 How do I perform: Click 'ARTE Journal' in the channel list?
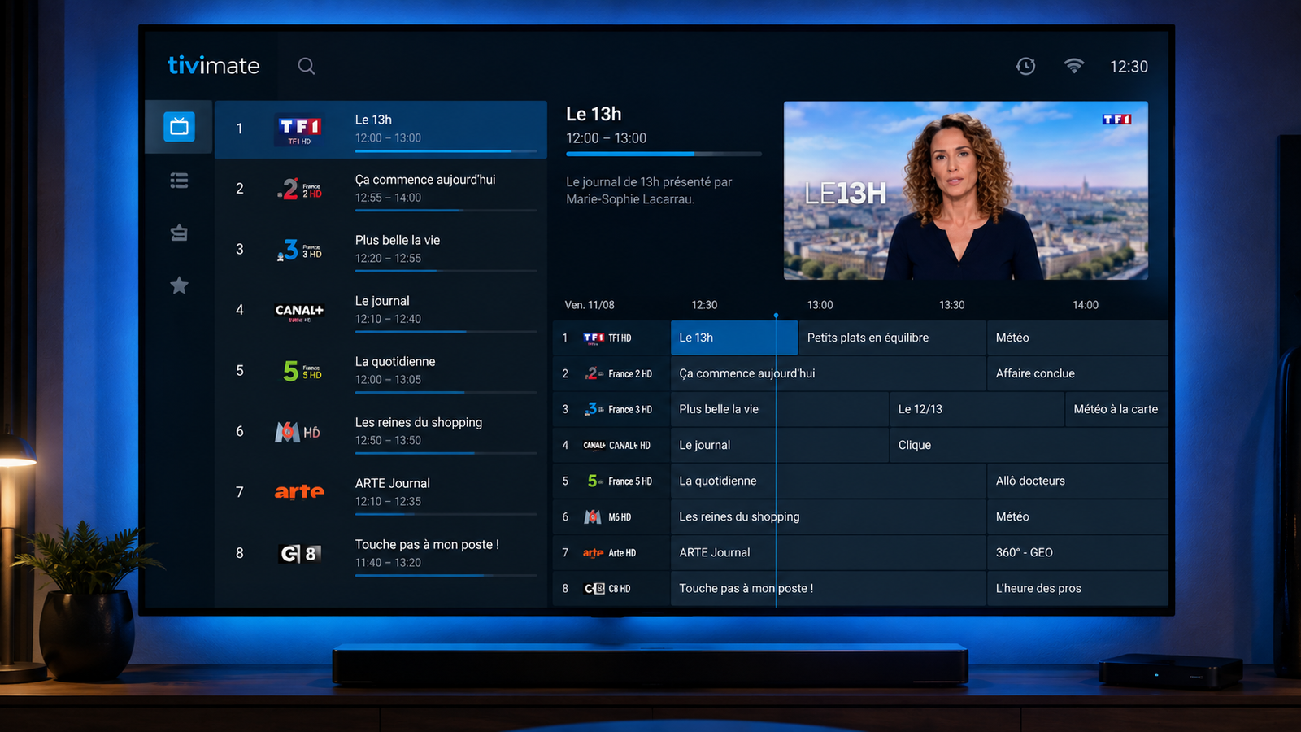pos(393,483)
